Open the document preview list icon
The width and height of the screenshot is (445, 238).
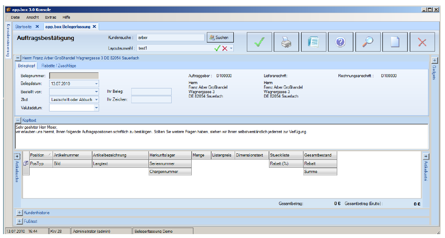pos(314,42)
